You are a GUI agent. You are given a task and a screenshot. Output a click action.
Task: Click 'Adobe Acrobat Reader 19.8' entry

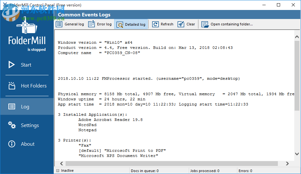(111, 120)
